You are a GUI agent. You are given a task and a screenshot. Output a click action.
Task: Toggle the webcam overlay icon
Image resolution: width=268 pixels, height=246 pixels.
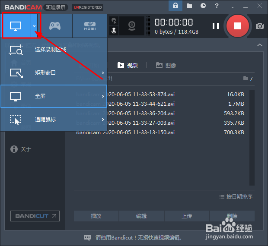tap(132, 26)
